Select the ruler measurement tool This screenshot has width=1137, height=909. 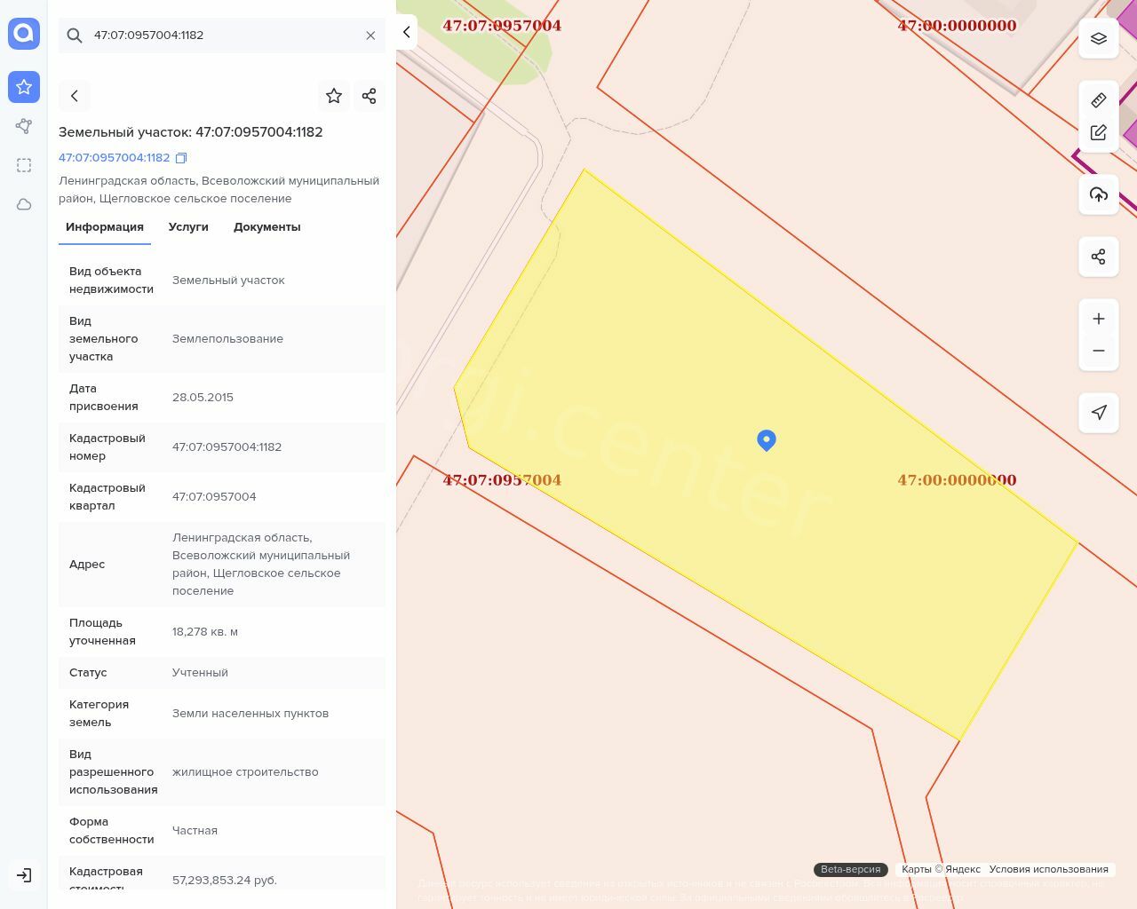(x=1099, y=100)
